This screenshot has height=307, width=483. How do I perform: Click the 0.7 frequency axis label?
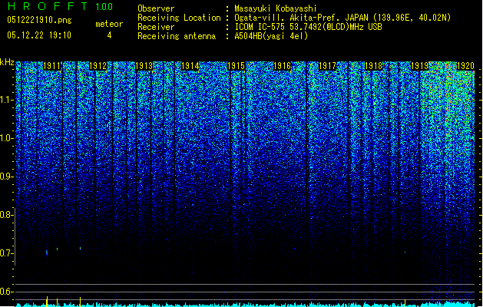7,253
